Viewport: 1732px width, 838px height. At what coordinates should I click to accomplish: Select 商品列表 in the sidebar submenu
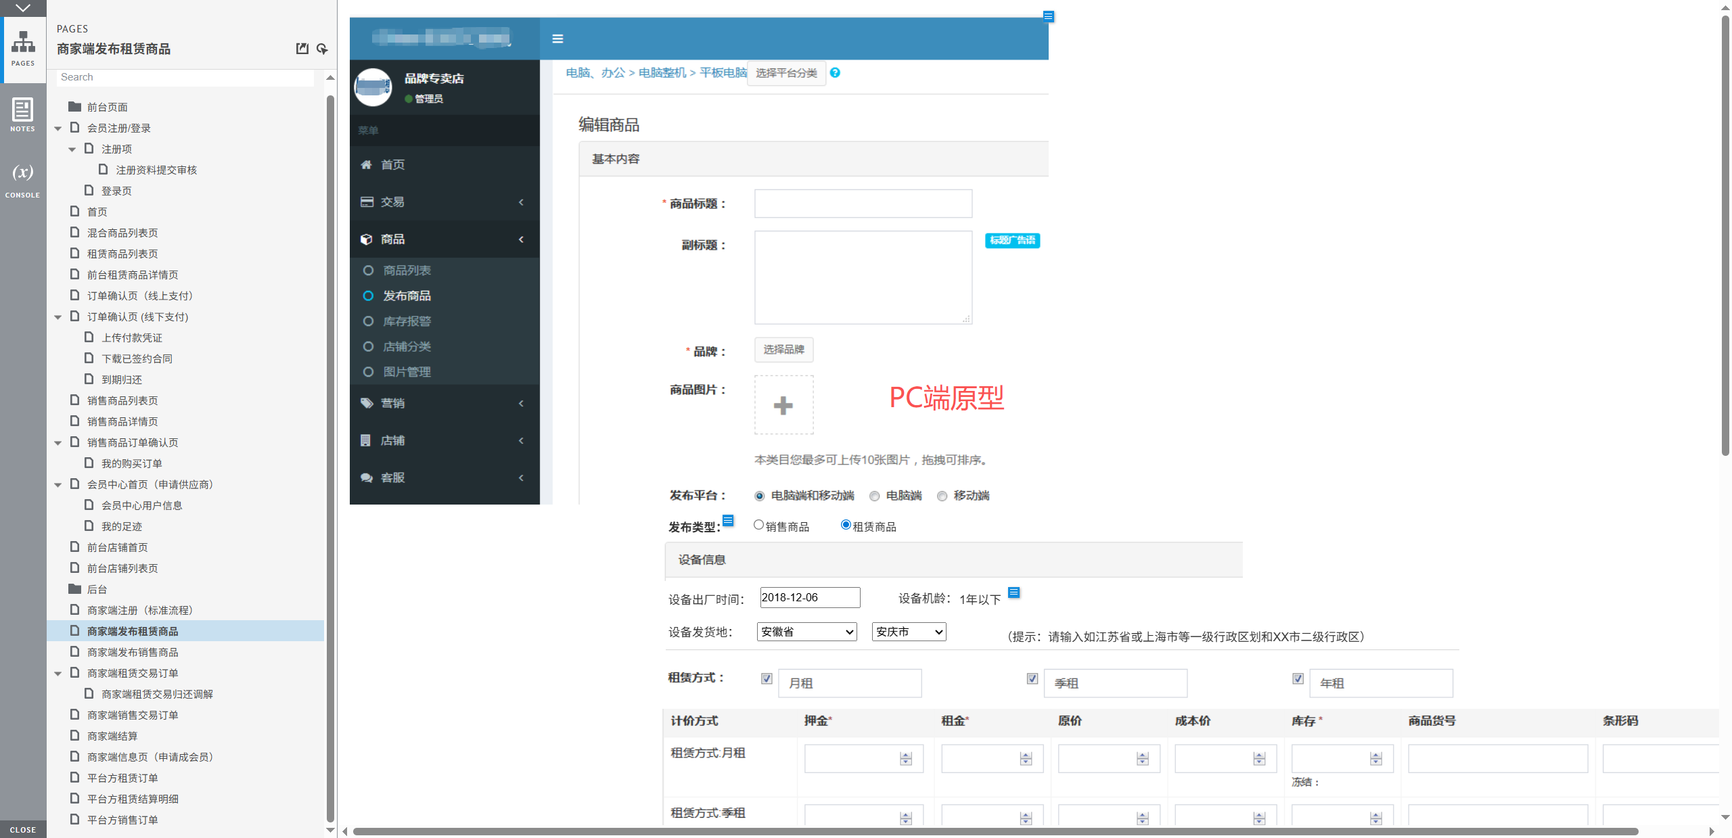click(x=407, y=271)
